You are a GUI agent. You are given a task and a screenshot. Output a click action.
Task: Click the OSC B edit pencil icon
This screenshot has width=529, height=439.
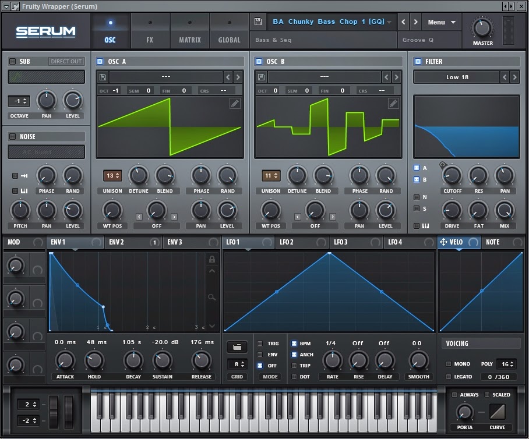(x=393, y=103)
